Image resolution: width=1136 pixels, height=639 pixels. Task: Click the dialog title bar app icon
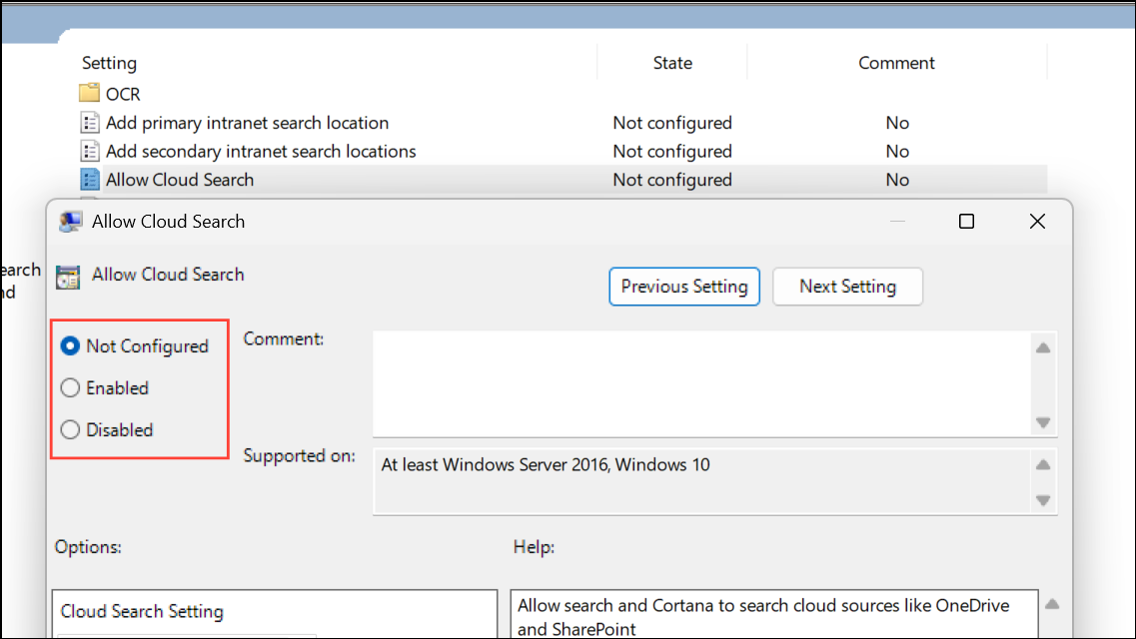pyautogui.click(x=70, y=222)
